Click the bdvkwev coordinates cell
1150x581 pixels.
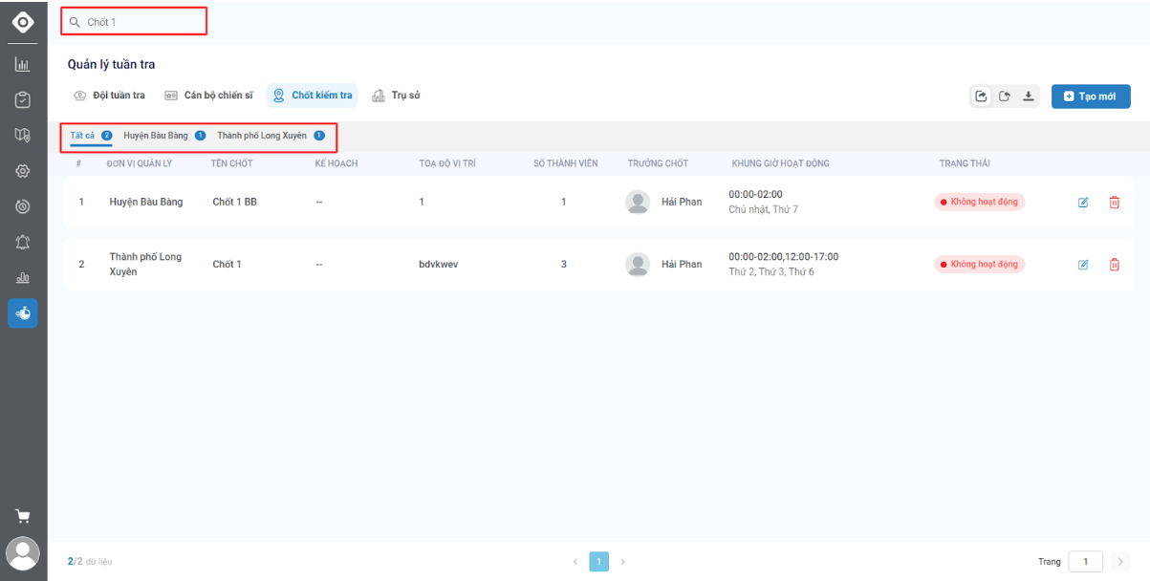(x=439, y=265)
